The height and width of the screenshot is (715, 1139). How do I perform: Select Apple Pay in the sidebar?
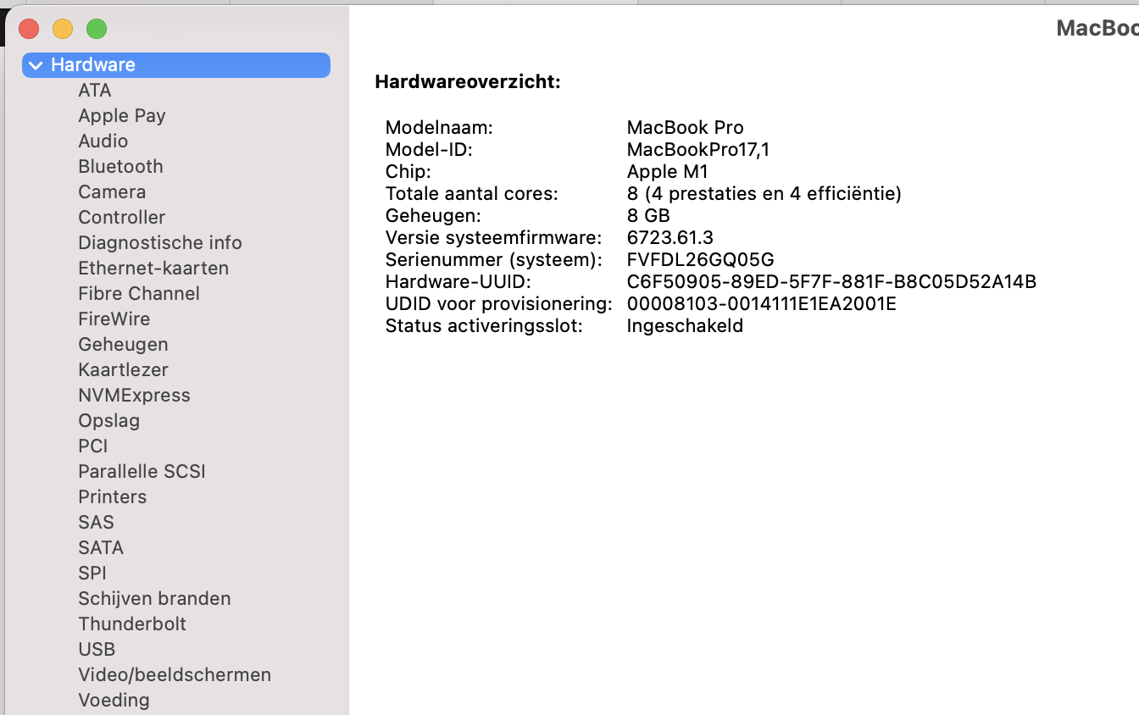(122, 116)
